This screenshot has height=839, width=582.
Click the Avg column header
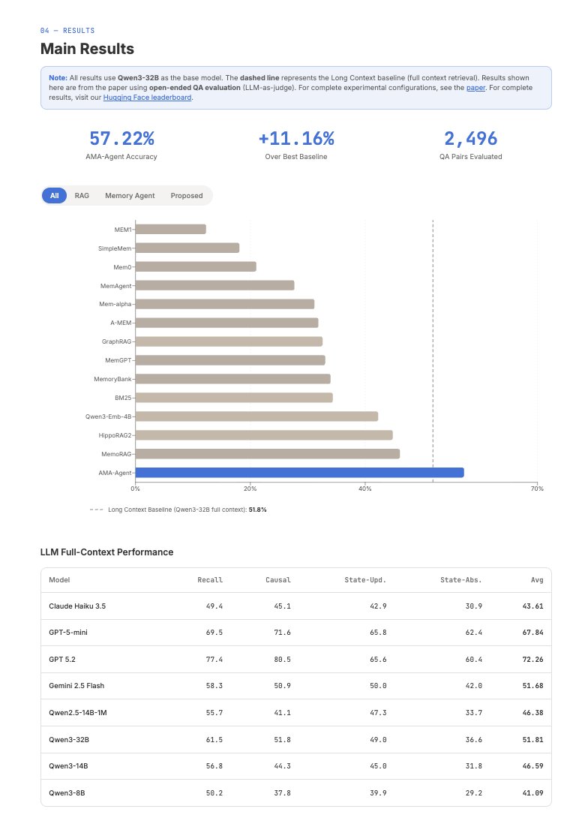point(537,580)
